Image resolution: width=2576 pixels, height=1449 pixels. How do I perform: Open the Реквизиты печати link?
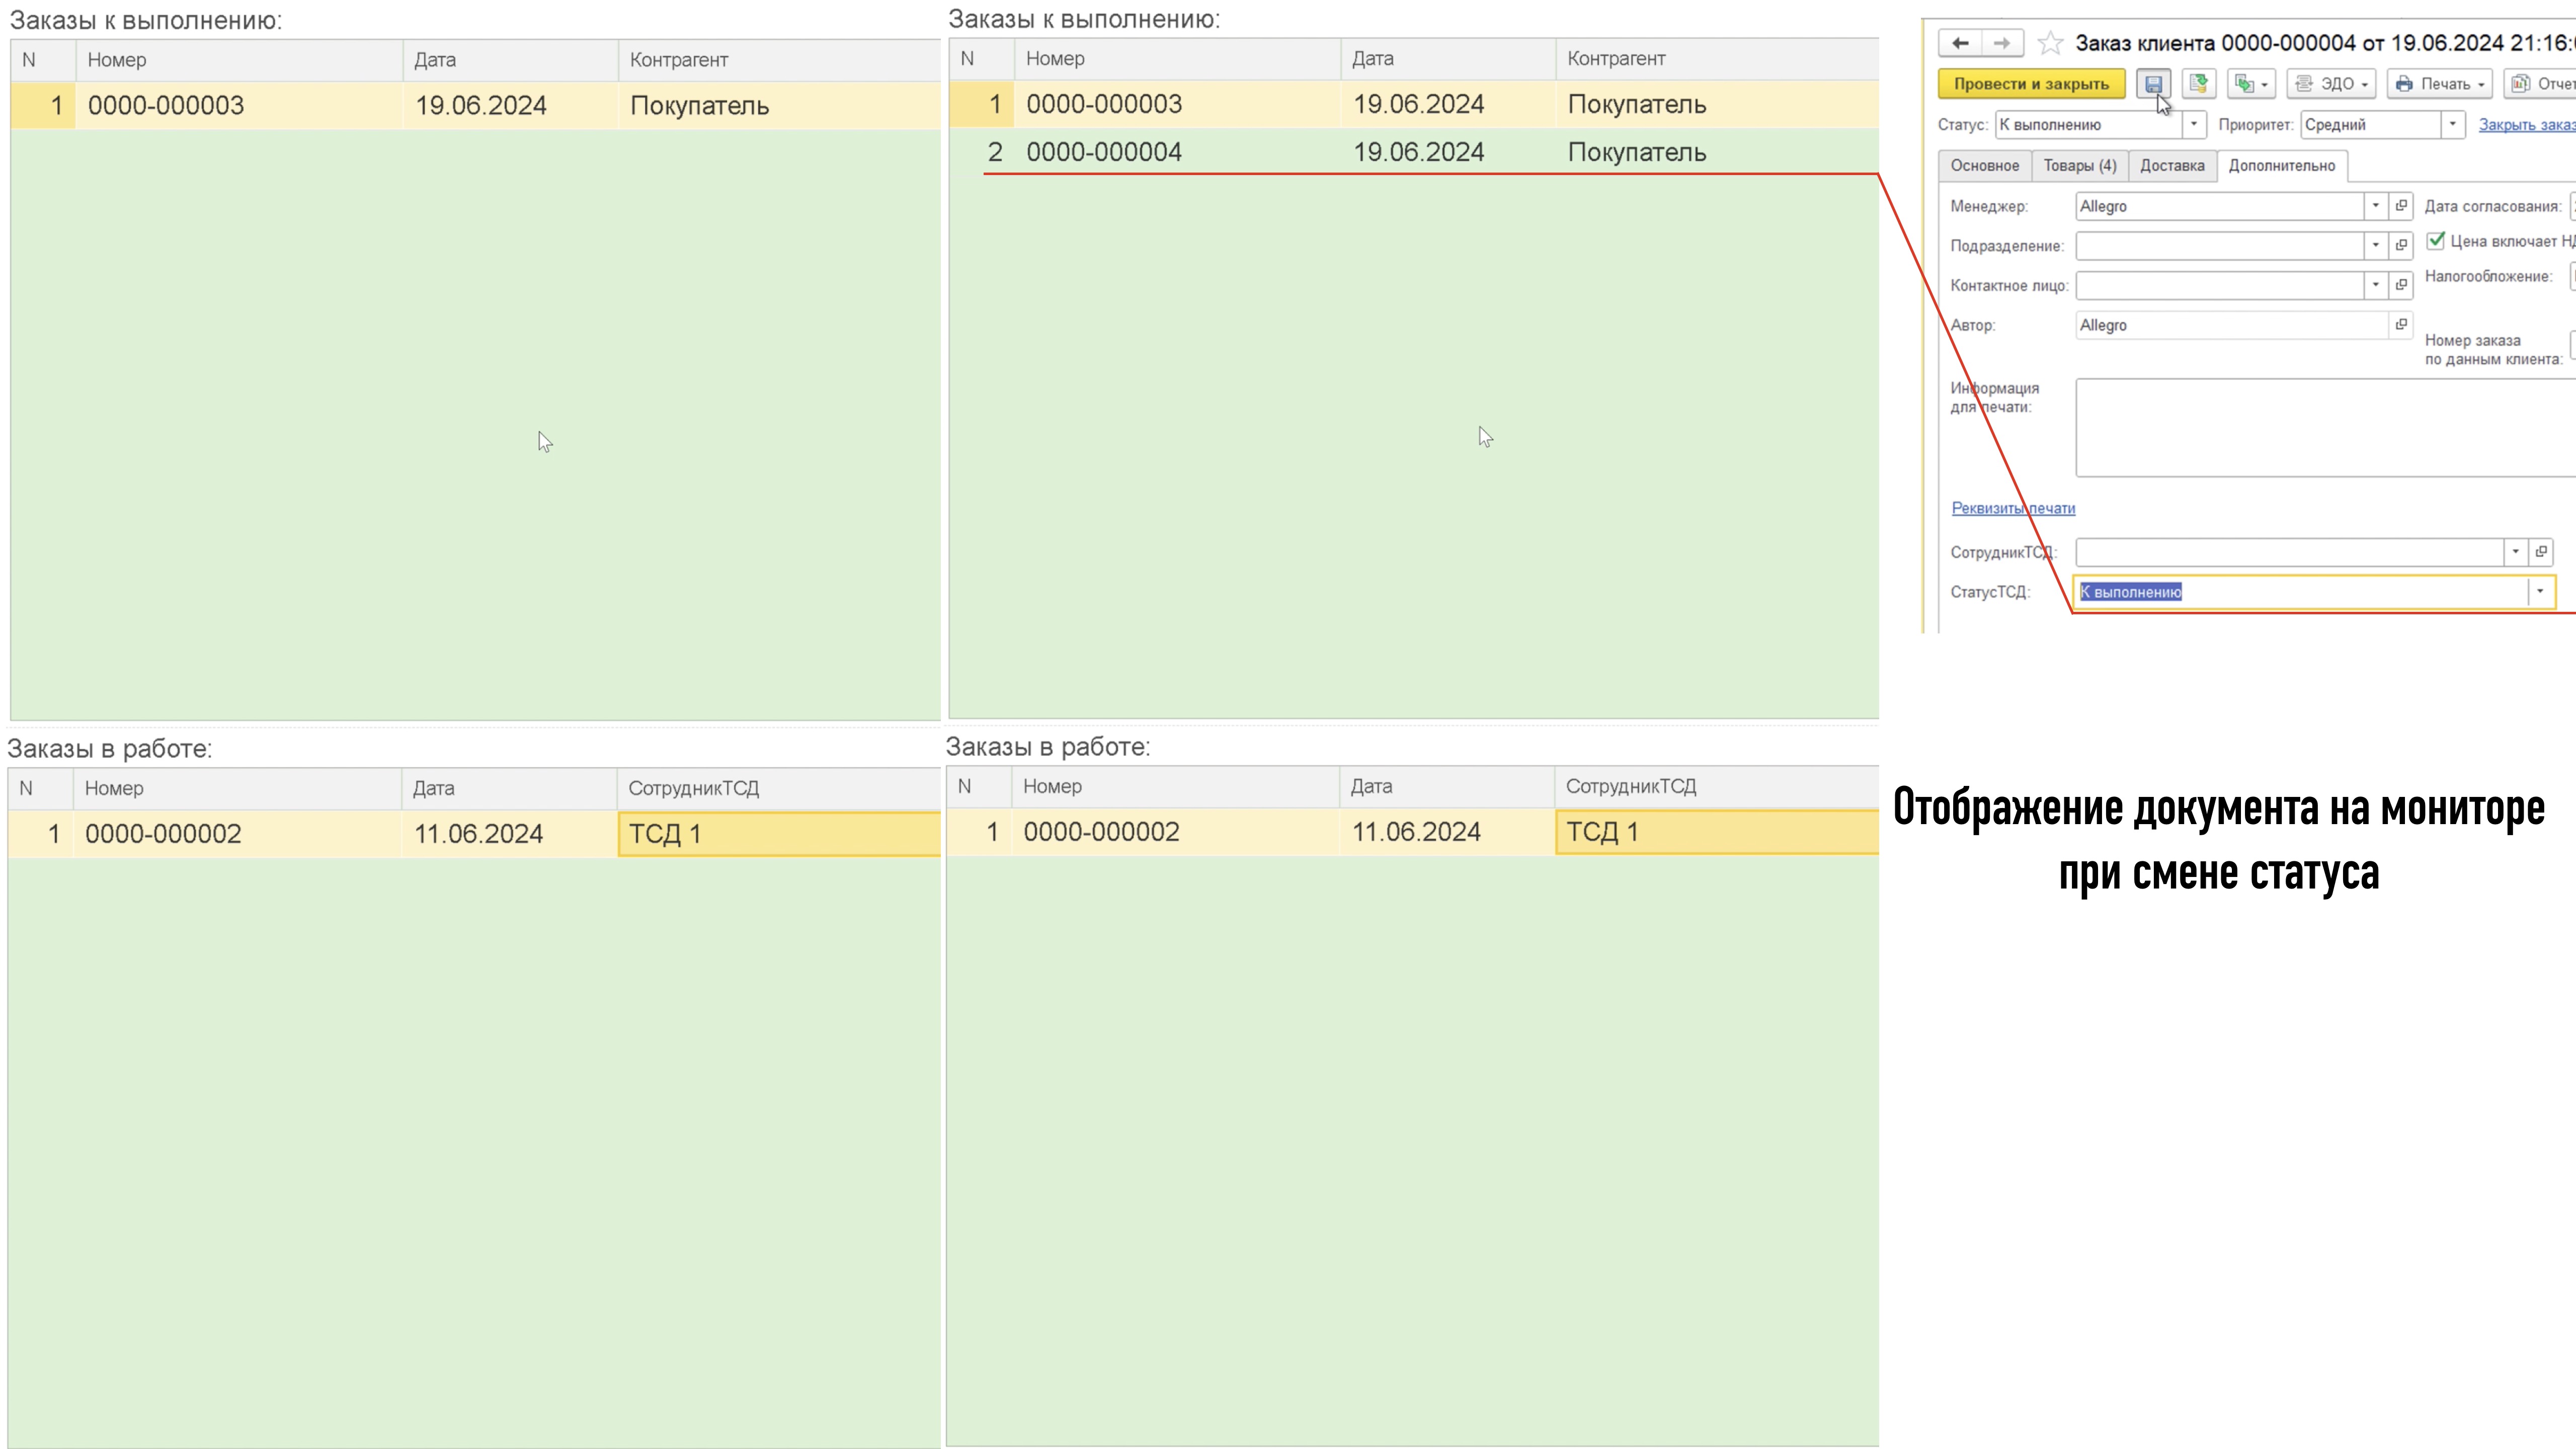pos(2013,508)
